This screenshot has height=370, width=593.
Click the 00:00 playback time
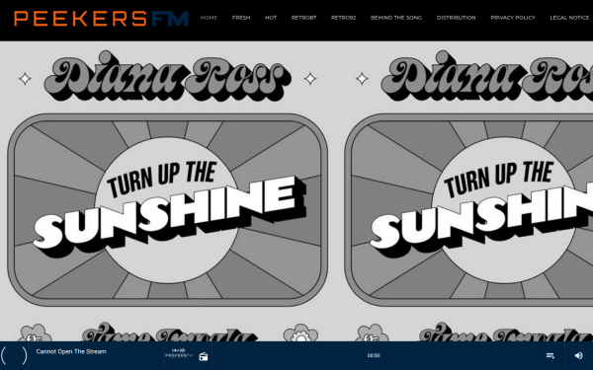pyautogui.click(x=374, y=355)
